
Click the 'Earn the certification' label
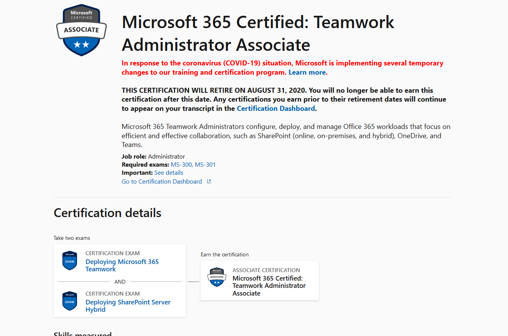[x=225, y=255]
